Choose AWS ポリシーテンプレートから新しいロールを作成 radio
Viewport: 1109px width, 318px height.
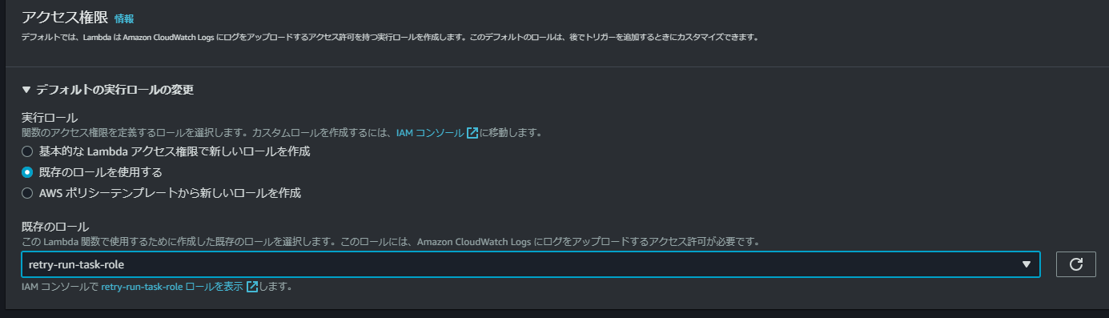click(x=27, y=193)
